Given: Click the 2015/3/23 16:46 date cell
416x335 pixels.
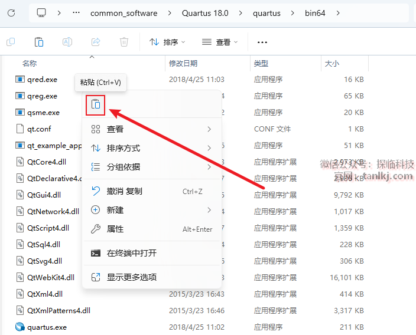Looking at the screenshot, I should tap(197, 310).
